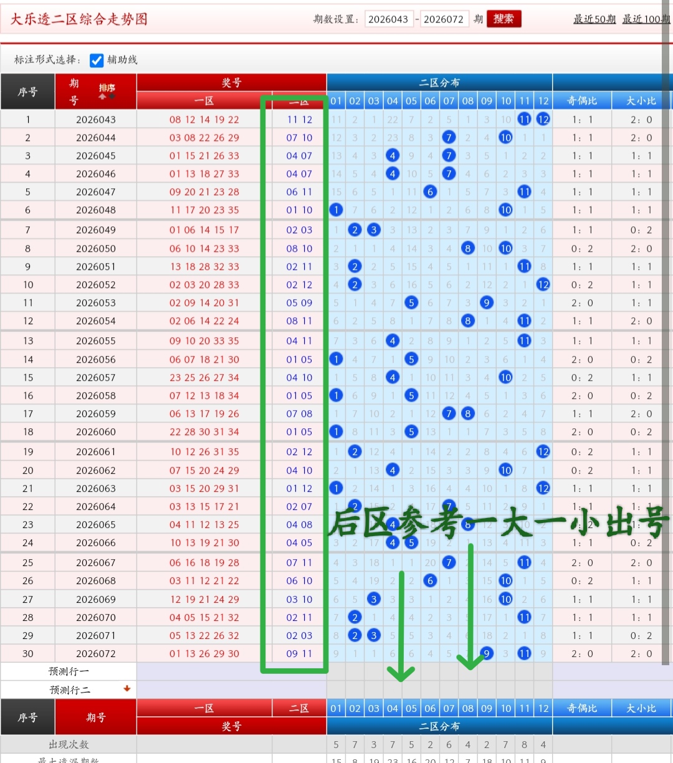The height and width of the screenshot is (763, 673).
Task: Open the 最近50期 link
Action: pos(594,19)
